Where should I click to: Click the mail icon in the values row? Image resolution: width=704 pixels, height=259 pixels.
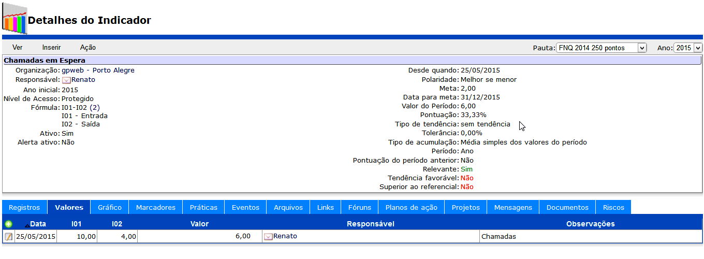[268, 237]
